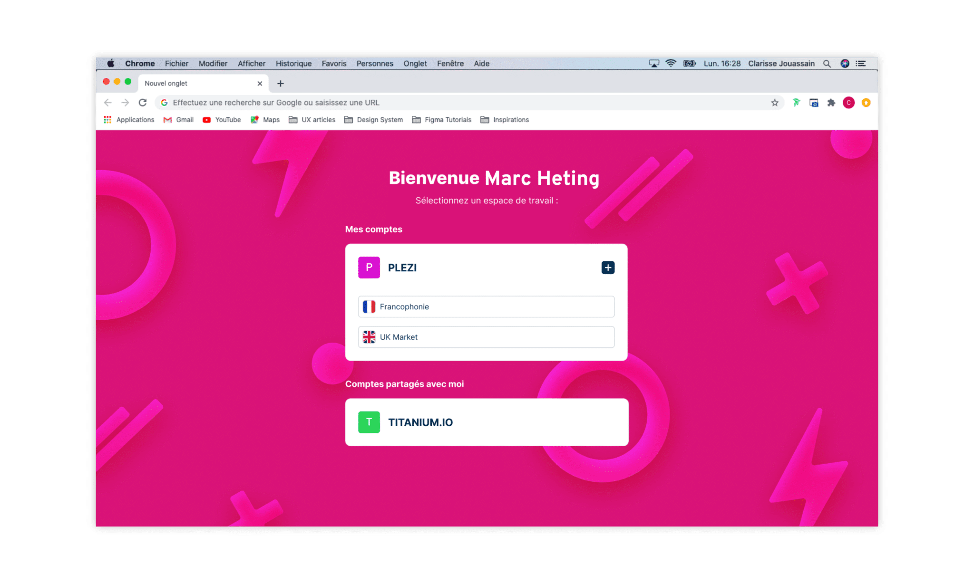Open the Aide menu
The image size is (974, 584).
click(x=481, y=63)
